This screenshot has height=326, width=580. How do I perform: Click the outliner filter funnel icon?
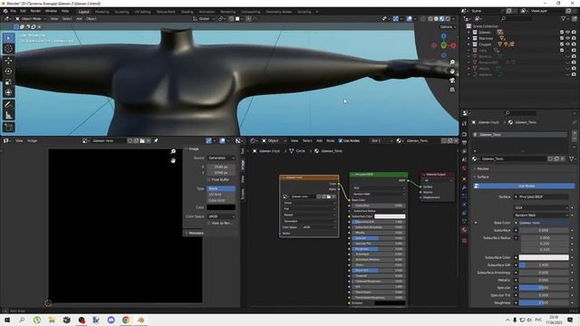[x=564, y=18]
